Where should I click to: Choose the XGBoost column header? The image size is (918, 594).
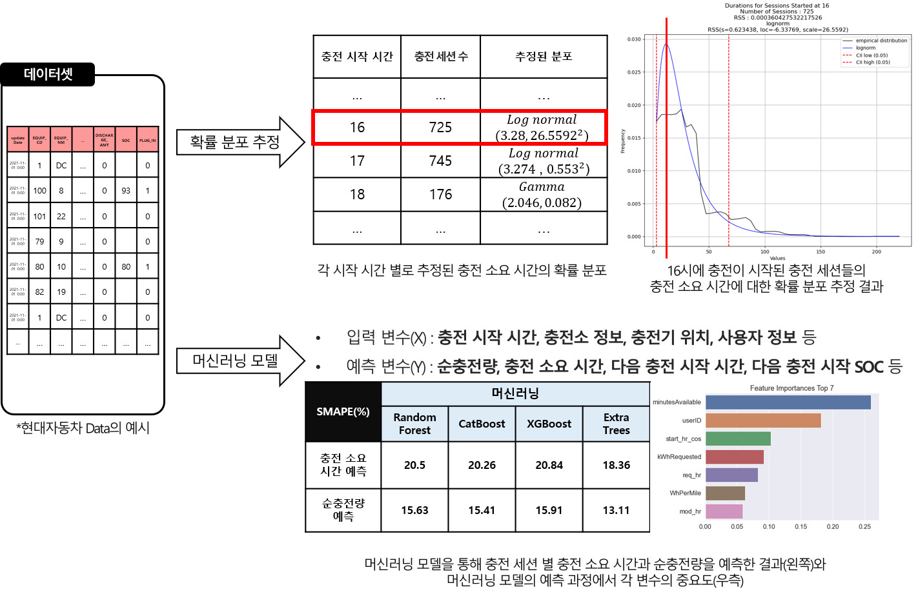[549, 424]
